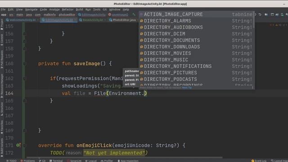Collapse onEmojiClick fold on line 171
The image size is (288, 162).
(25, 145)
